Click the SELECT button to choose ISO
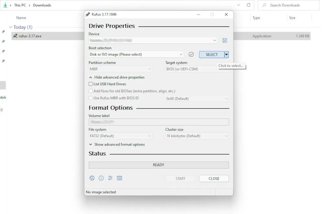 pos(212,54)
